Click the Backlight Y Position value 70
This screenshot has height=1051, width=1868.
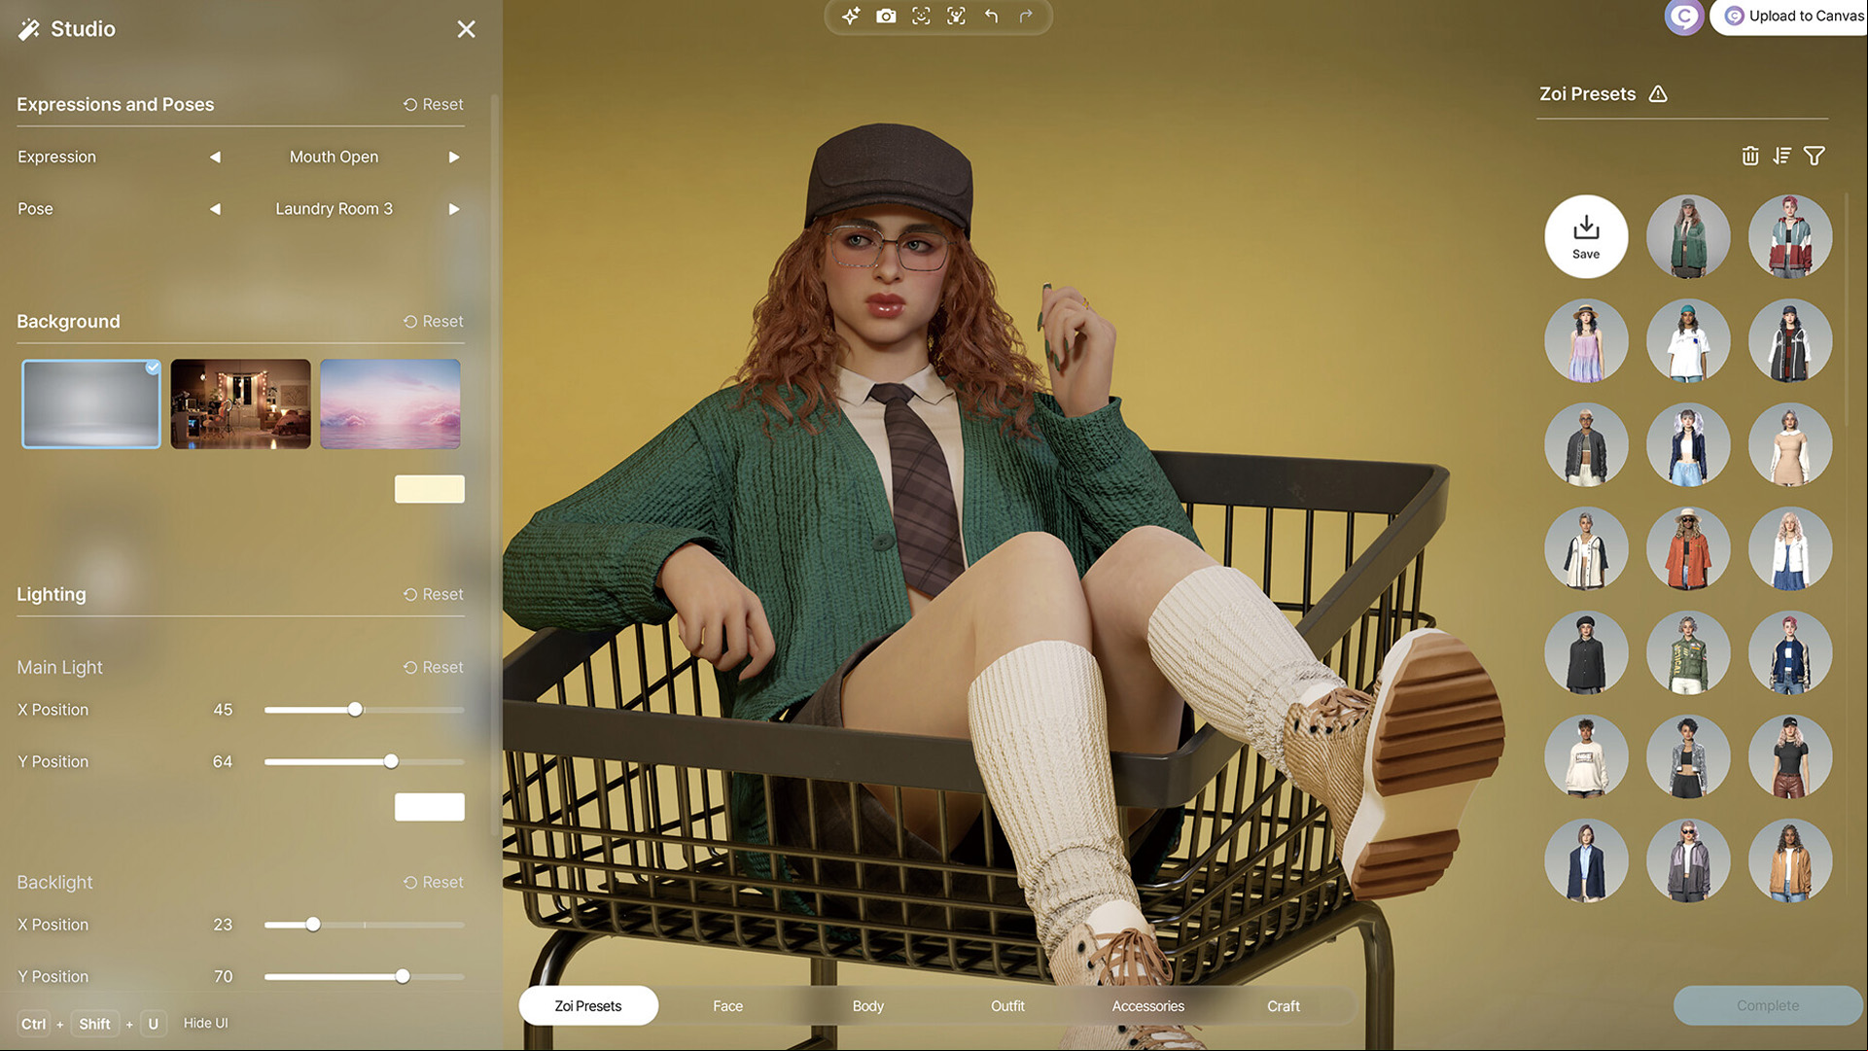point(223,976)
